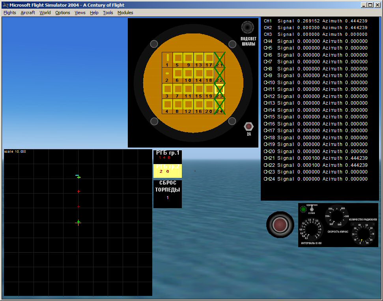Click the bottom-right screw on indicator bezel
The width and height of the screenshot is (383, 301).
point(232,121)
